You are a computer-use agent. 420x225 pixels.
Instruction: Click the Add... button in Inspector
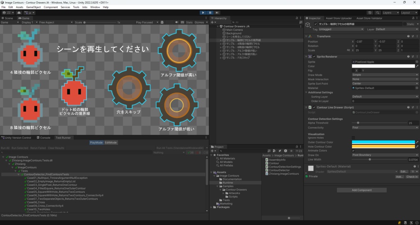click(x=399, y=177)
